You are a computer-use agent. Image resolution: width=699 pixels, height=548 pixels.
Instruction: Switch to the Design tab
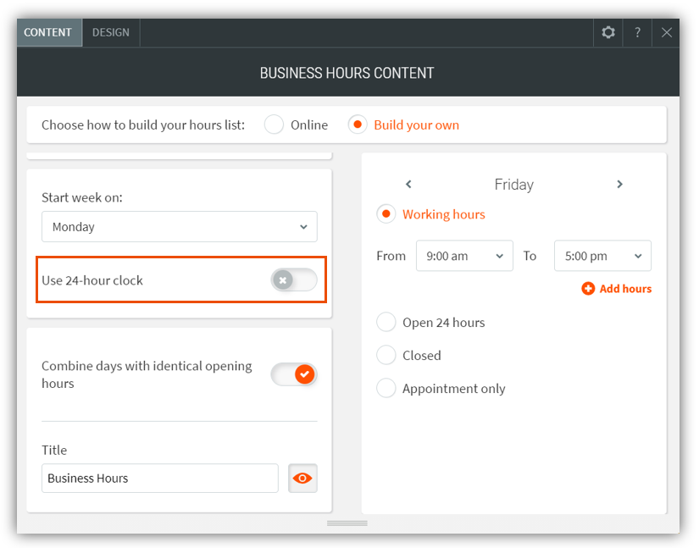111,32
